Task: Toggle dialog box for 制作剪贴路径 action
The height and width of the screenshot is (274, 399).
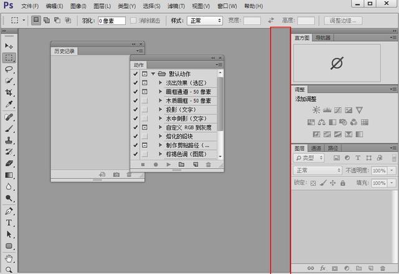Action: point(145,145)
